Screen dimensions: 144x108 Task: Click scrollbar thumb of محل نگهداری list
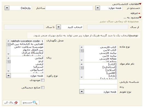[x=8, y=45]
